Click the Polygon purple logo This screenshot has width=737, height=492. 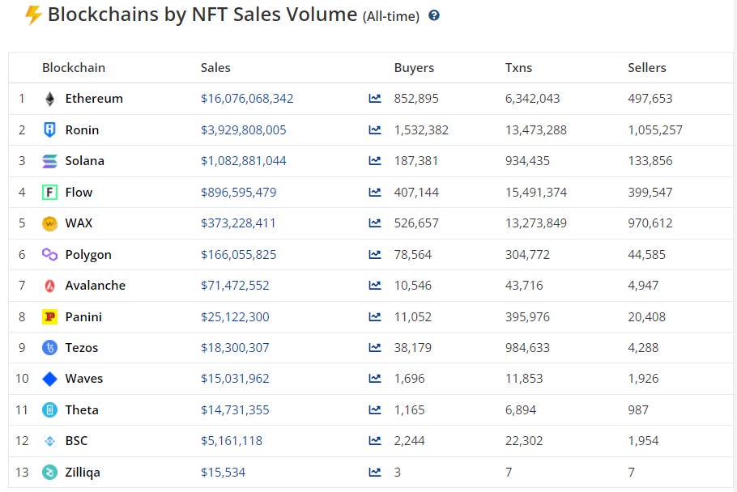49,254
